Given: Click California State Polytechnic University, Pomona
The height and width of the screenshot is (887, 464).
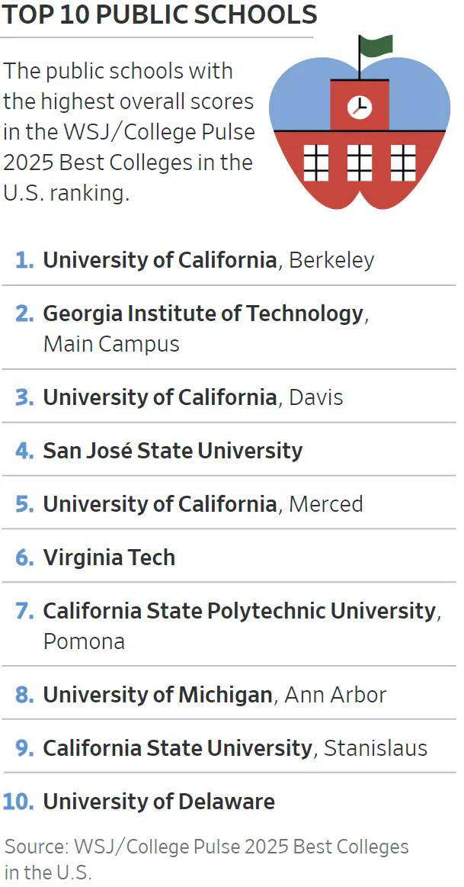Looking at the screenshot, I should coord(240,625).
